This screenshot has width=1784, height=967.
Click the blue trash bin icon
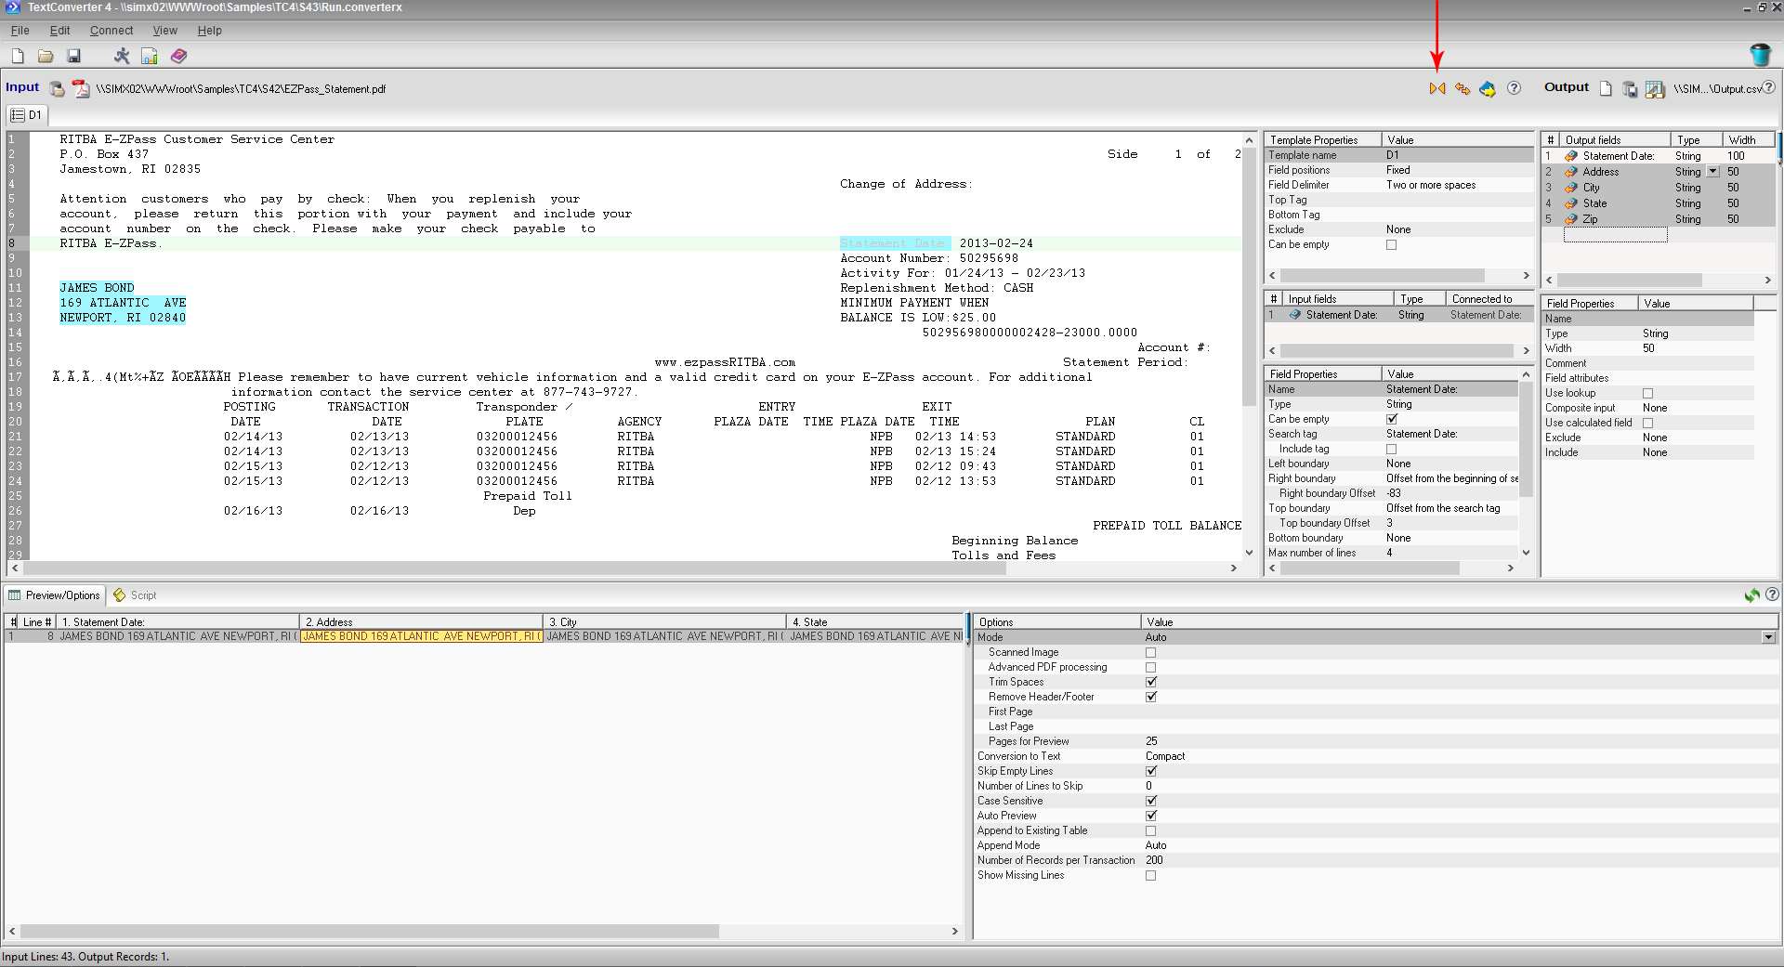pyautogui.click(x=1760, y=55)
